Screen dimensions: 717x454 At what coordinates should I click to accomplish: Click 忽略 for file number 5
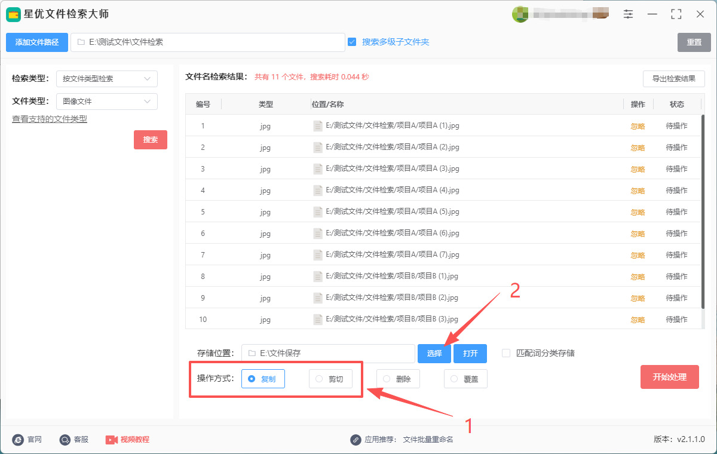(x=638, y=212)
